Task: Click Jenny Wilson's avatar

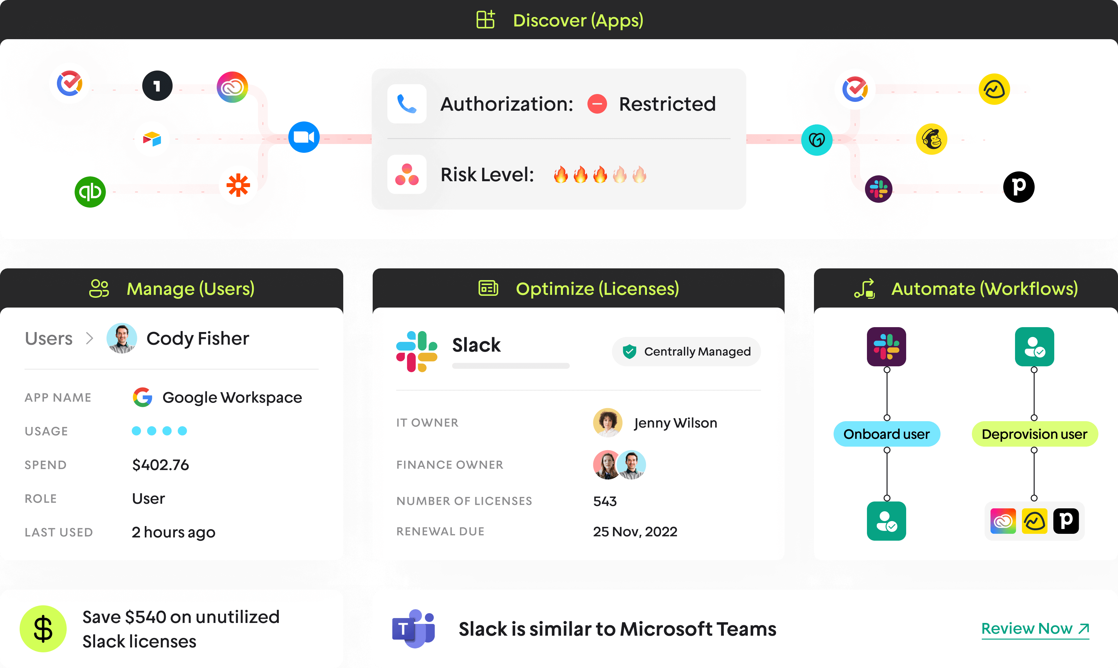Action: point(607,423)
